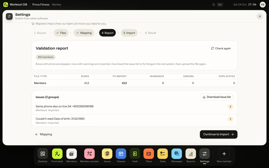The height and width of the screenshot is (168, 269).
Task: Open Plans from the dock
Action: pyautogui.click(x=149, y=154)
